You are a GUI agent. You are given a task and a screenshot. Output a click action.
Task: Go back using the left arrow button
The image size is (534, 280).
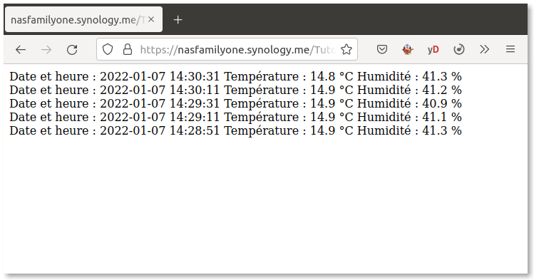coord(21,50)
